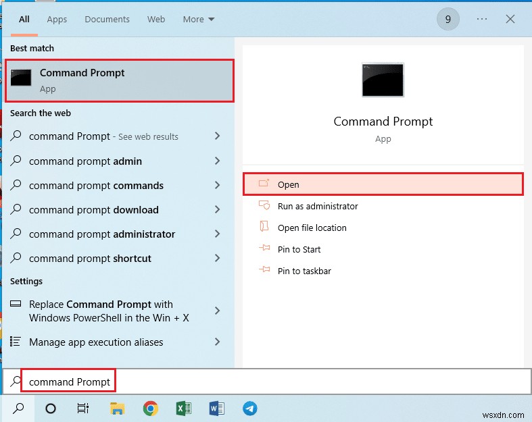Select the 'command prompt commands' web suggestion
This screenshot has height=422, width=532.
[118, 185]
